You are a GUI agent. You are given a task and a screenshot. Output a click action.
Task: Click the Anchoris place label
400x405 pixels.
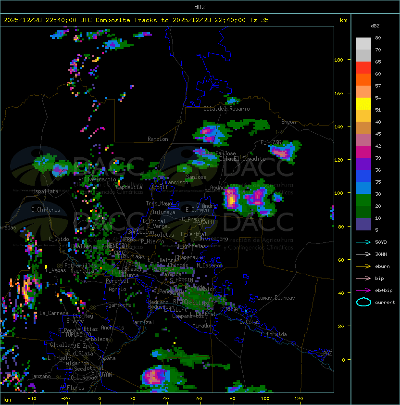(x=112, y=328)
